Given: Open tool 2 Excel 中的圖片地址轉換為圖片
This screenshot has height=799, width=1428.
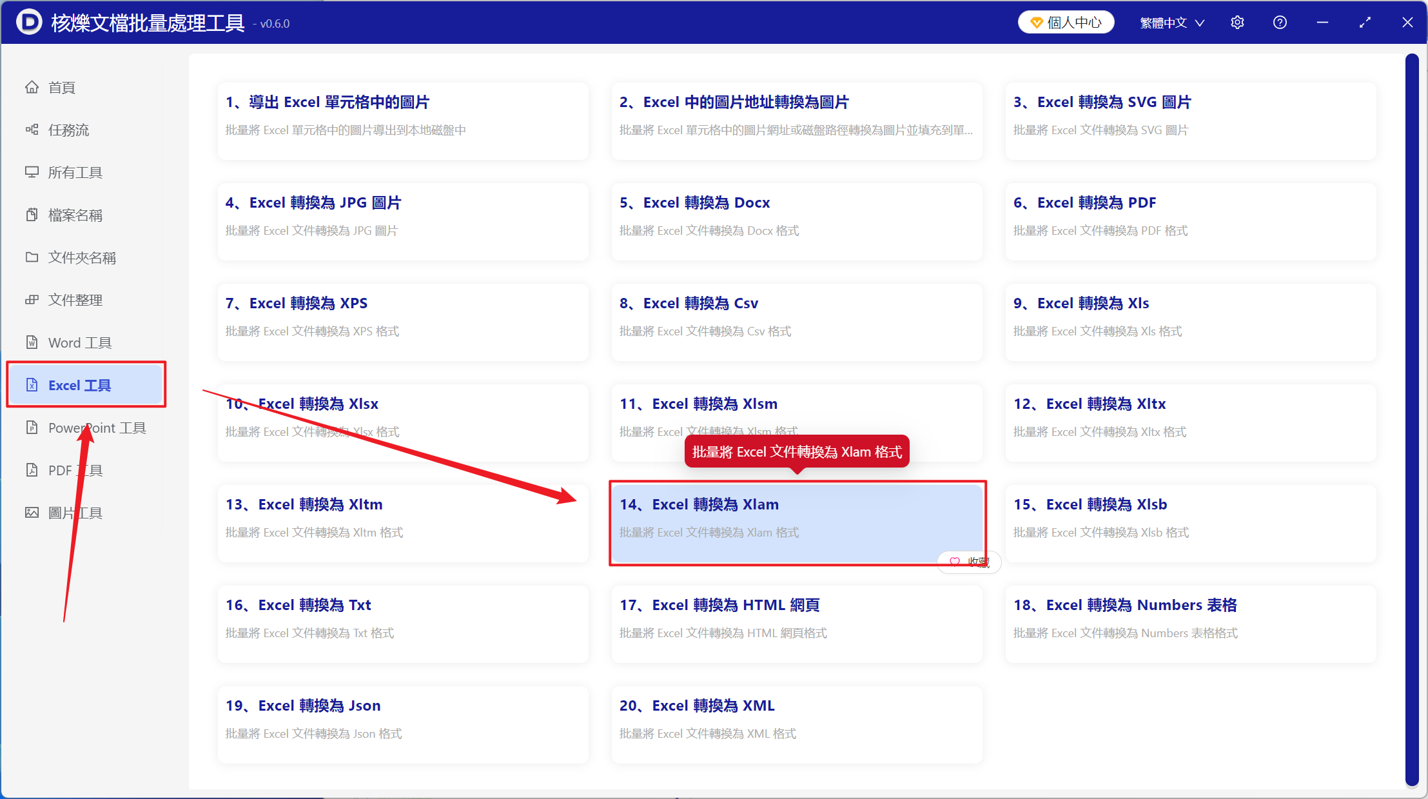Looking at the screenshot, I should tap(797, 121).
